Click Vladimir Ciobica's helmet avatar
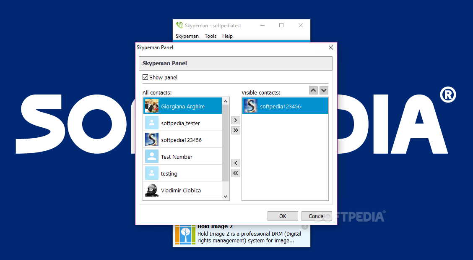Image resolution: width=473 pixels, height=260 pixels. pyautogui.click(x=152, y=190)
